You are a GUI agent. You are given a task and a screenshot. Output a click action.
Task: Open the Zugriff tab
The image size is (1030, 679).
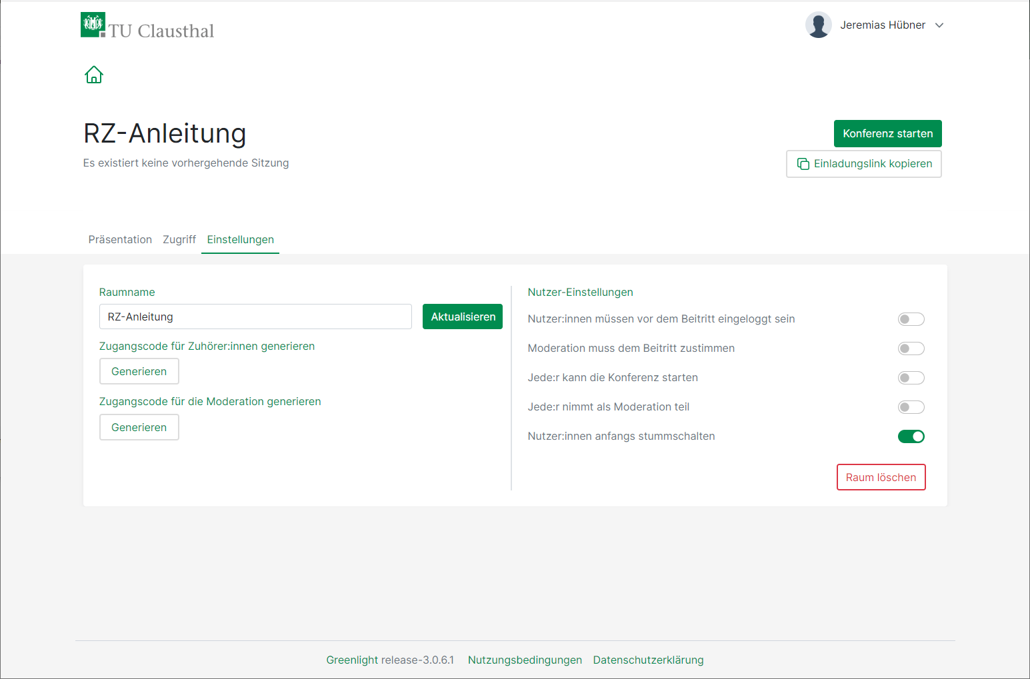[x=179, y=239]
